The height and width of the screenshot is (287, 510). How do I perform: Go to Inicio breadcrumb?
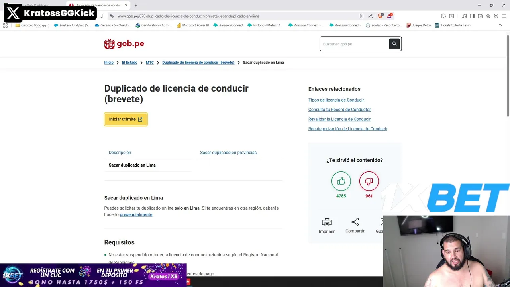point(109,63)
